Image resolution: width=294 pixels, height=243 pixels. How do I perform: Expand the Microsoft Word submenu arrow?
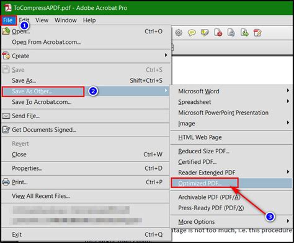[x=288, y=90]
